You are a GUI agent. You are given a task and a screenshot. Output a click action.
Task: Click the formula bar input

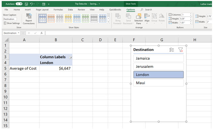coord(128,33)
